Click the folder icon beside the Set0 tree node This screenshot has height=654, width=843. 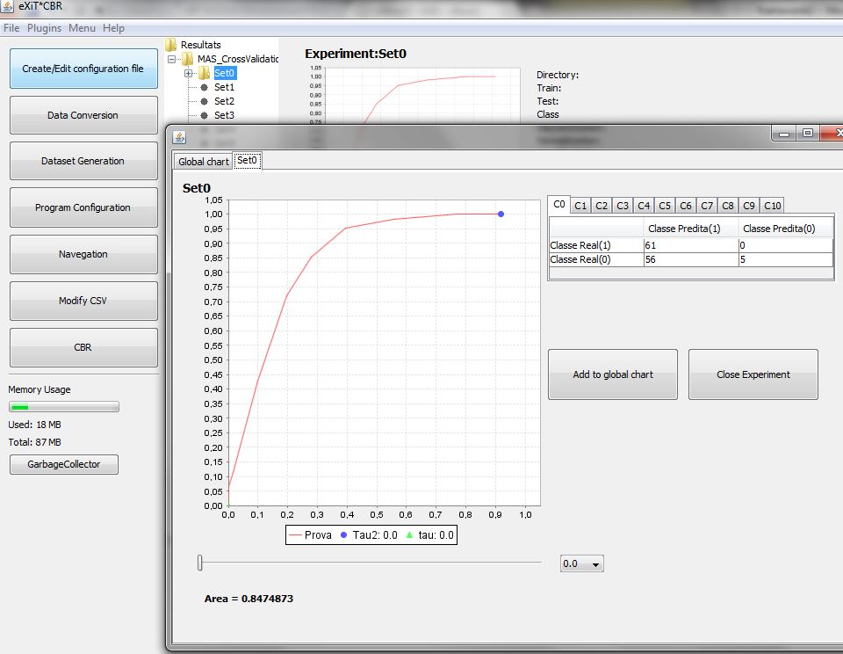point(205,73)
